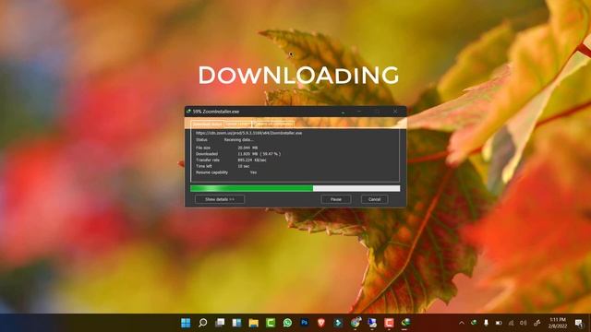Viewport: 591px width, 332px height.
Task: Open the red C recorder taskbar icon
Action: [389, 323]
